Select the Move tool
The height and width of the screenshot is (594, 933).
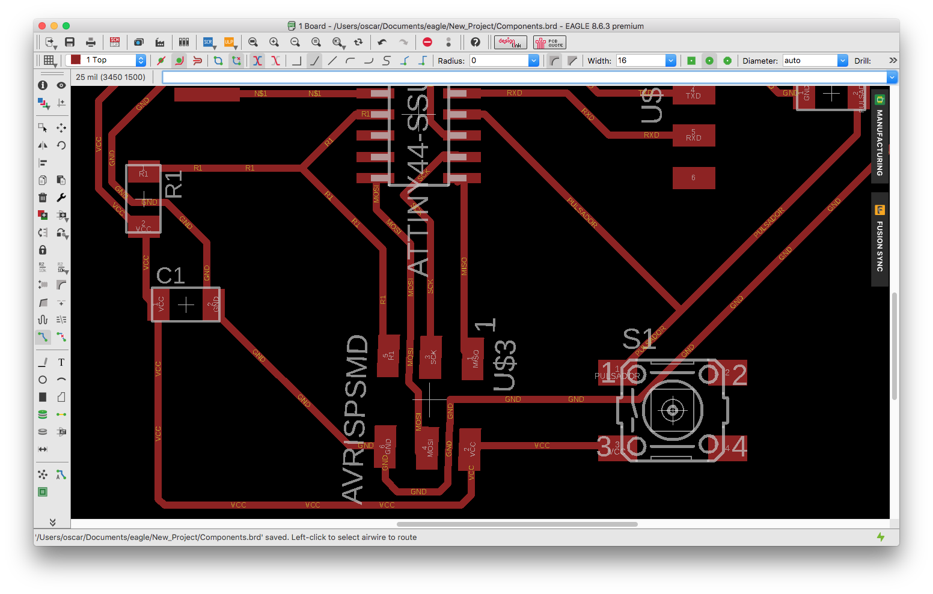61,127
